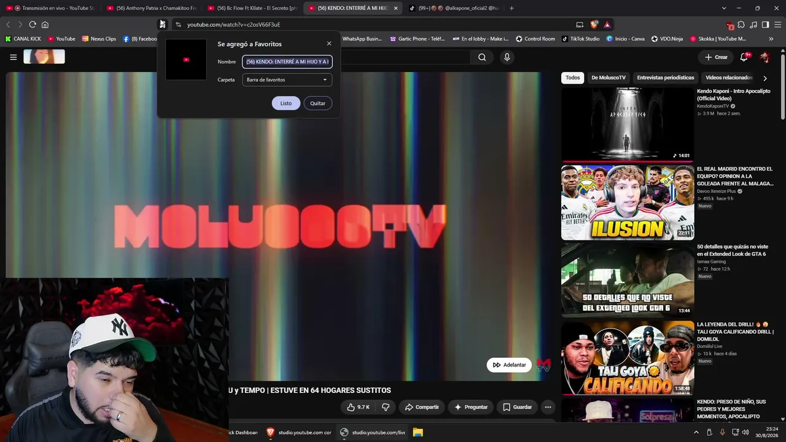786x442 pixels.
Task: Open Brave Shields panel
Action: coord(594,25)
